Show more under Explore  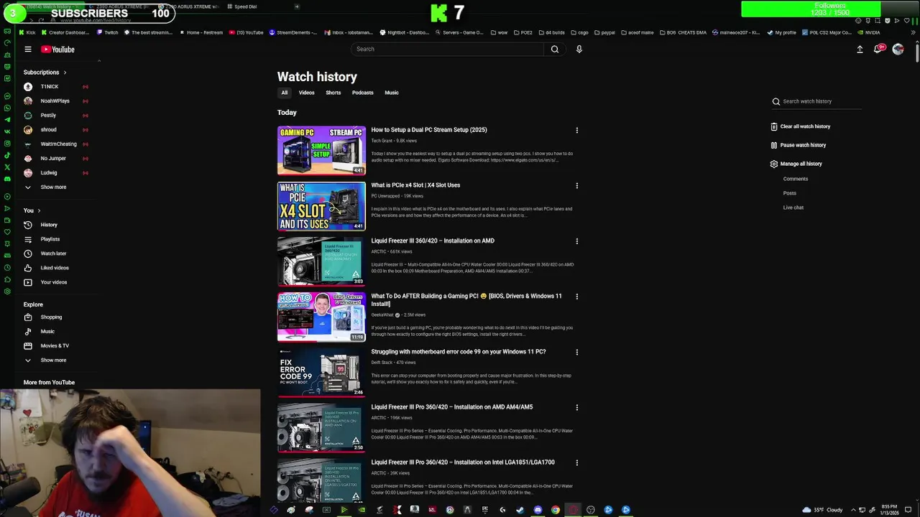coord(53,360)
